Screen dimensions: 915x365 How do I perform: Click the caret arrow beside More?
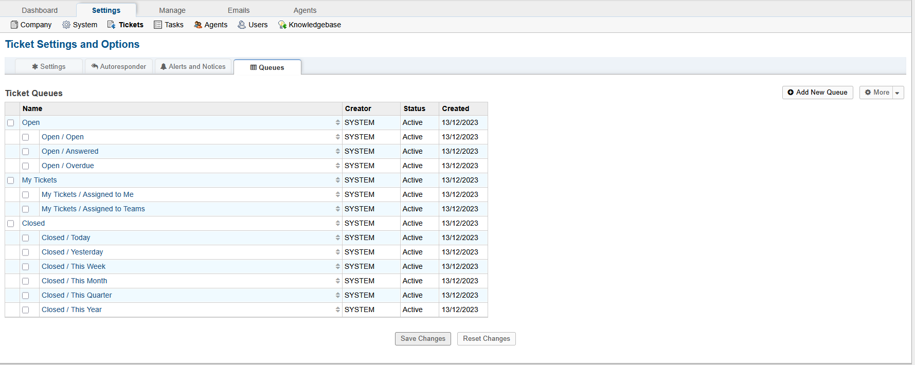(x=898, y=93)
